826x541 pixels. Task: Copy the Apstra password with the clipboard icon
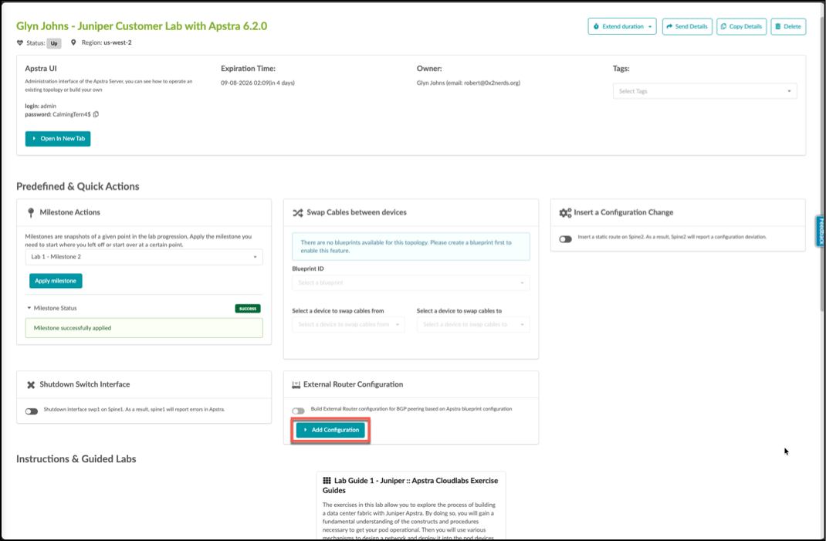[x=96, y=114]
